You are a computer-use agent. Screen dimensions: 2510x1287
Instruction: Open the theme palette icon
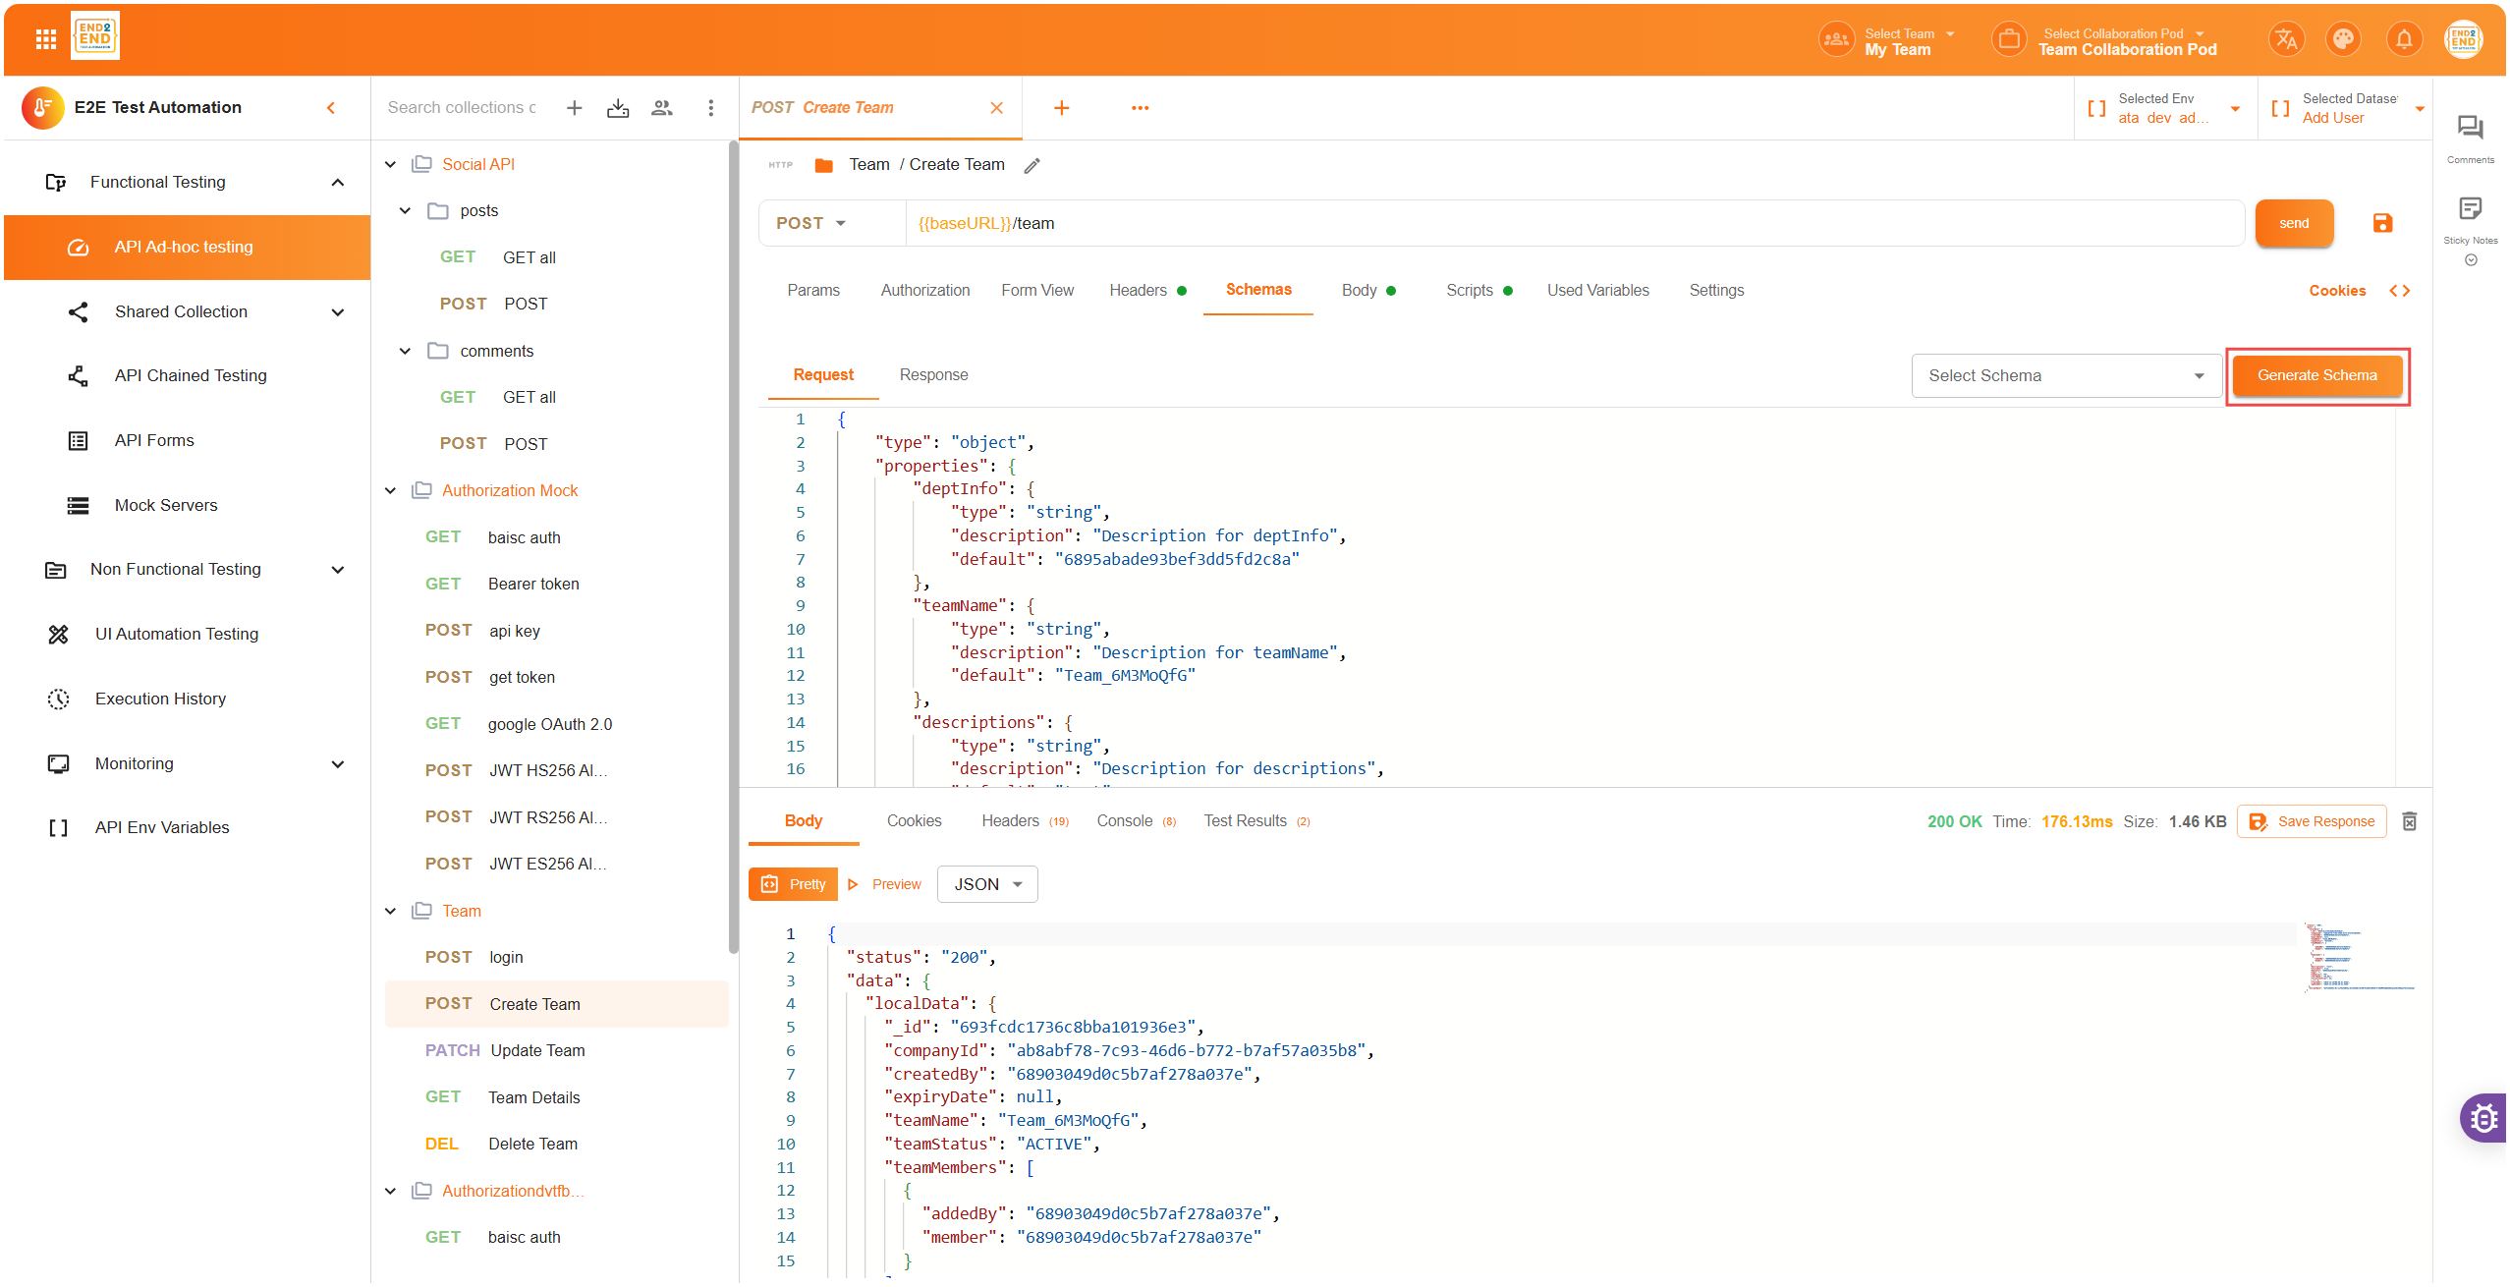tap(2343, 39)
